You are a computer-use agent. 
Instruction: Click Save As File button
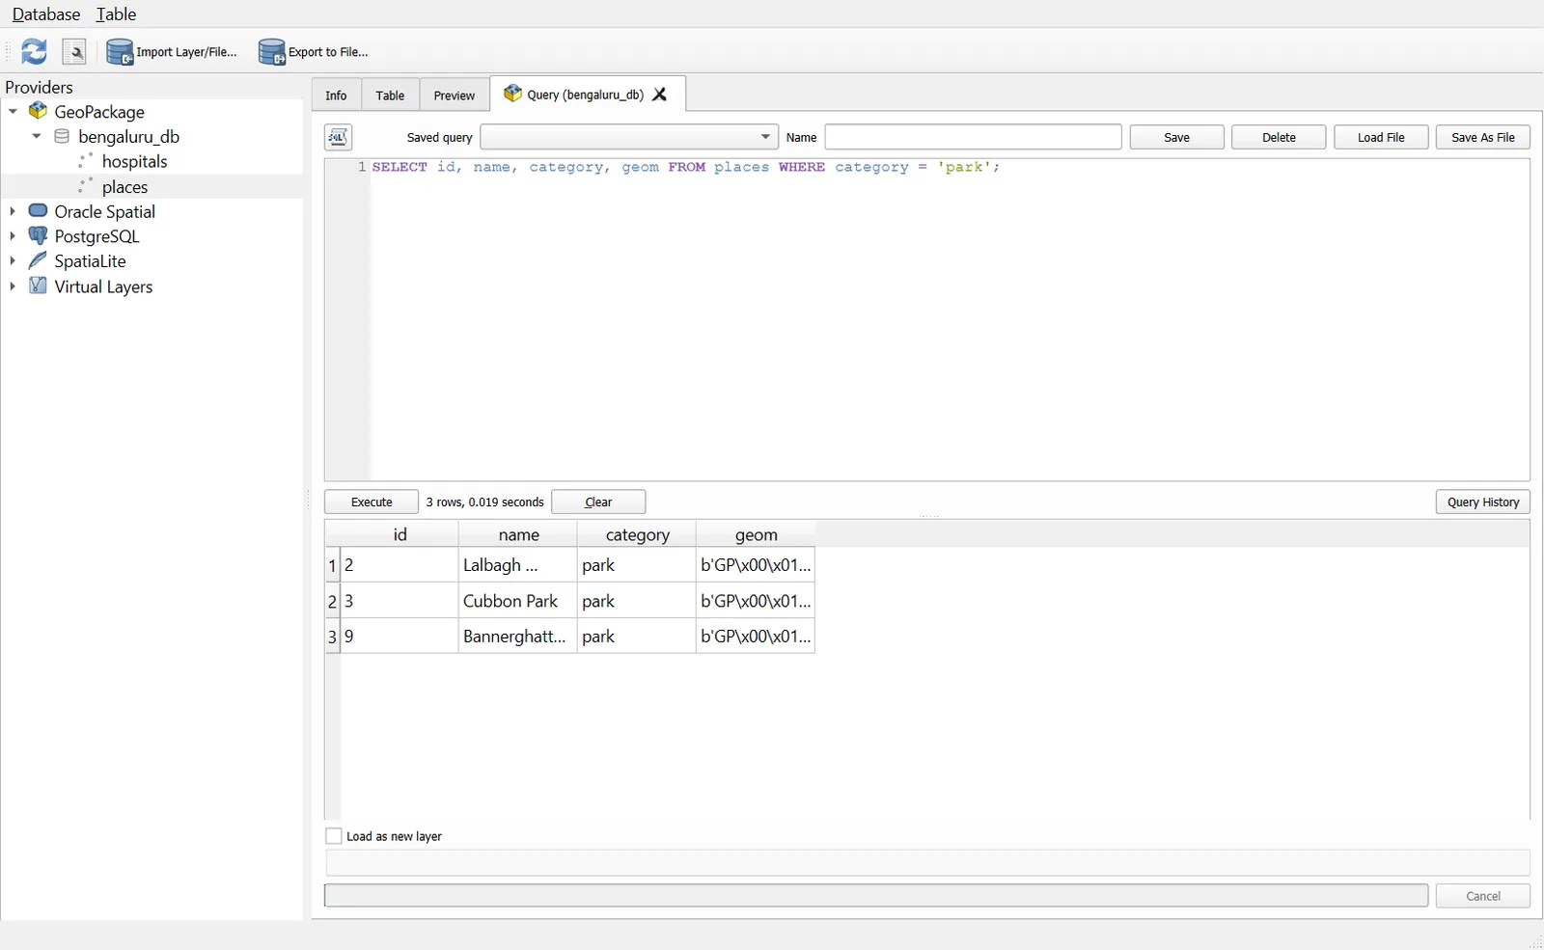[x=1483, y=137]
